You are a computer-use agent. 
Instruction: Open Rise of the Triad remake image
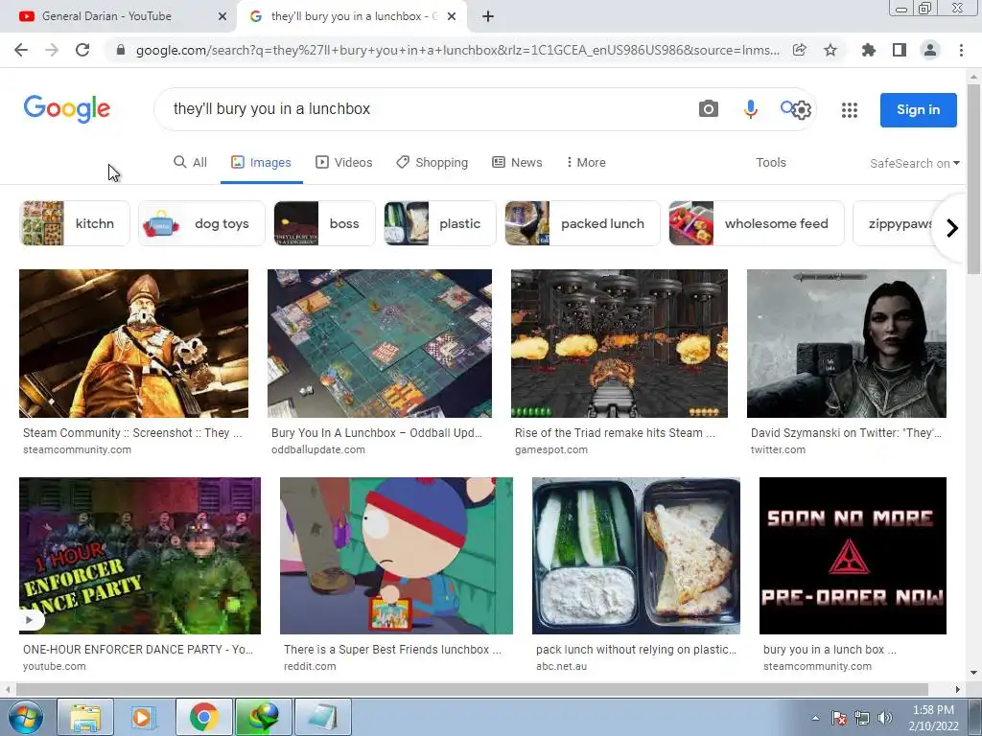point(620,344)
